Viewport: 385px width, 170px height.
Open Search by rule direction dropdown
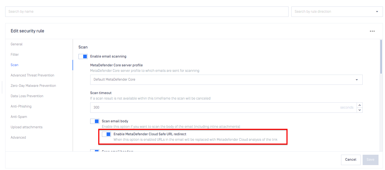[337, 12]
